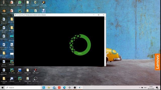The height and width of the screenshot is (90, 161).
Task: Open the desktop file starting with 20201110
Action: pos(4,3)
